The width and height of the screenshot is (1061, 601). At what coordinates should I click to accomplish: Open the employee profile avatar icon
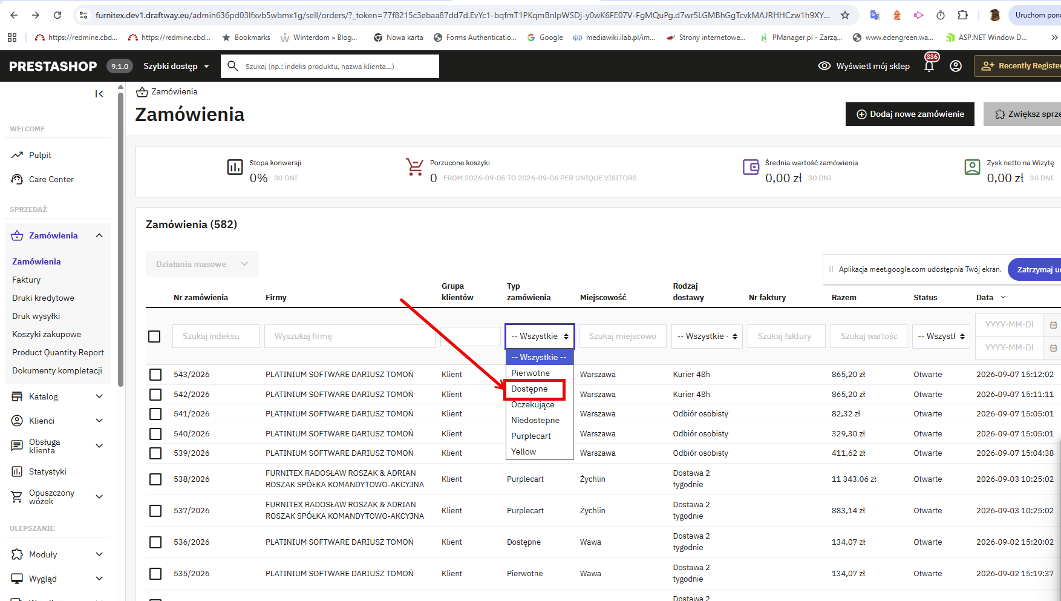click(956, 66)
